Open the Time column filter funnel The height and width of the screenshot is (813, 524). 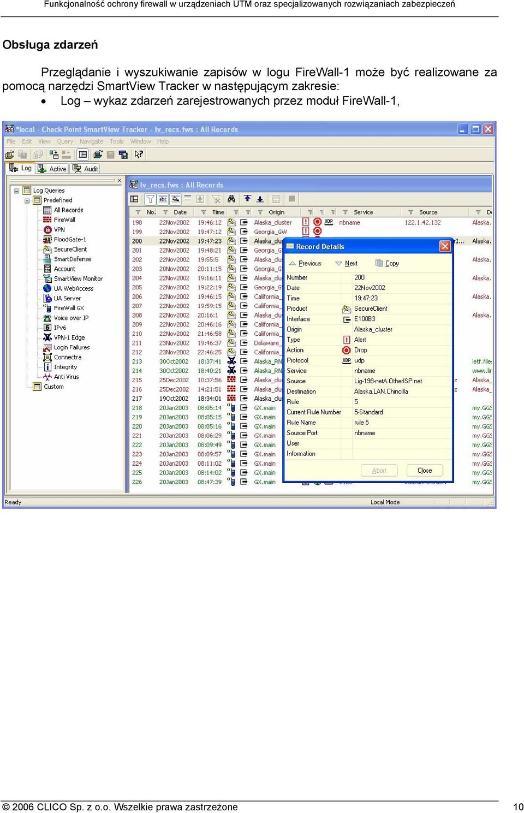coord(203,212)
